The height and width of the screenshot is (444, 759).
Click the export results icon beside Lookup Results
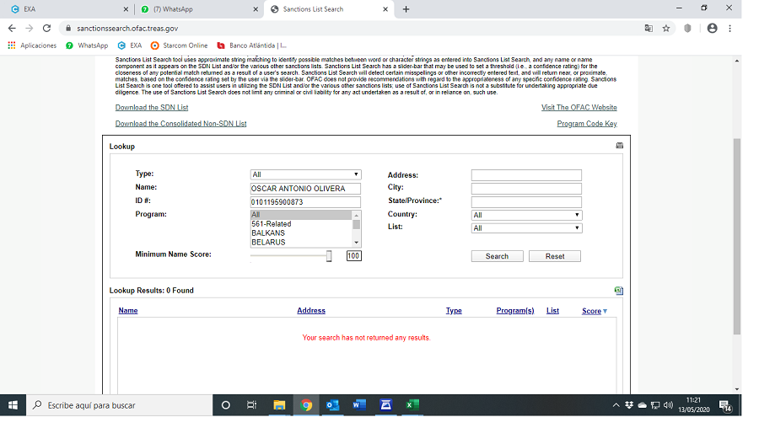pos(619,291)
